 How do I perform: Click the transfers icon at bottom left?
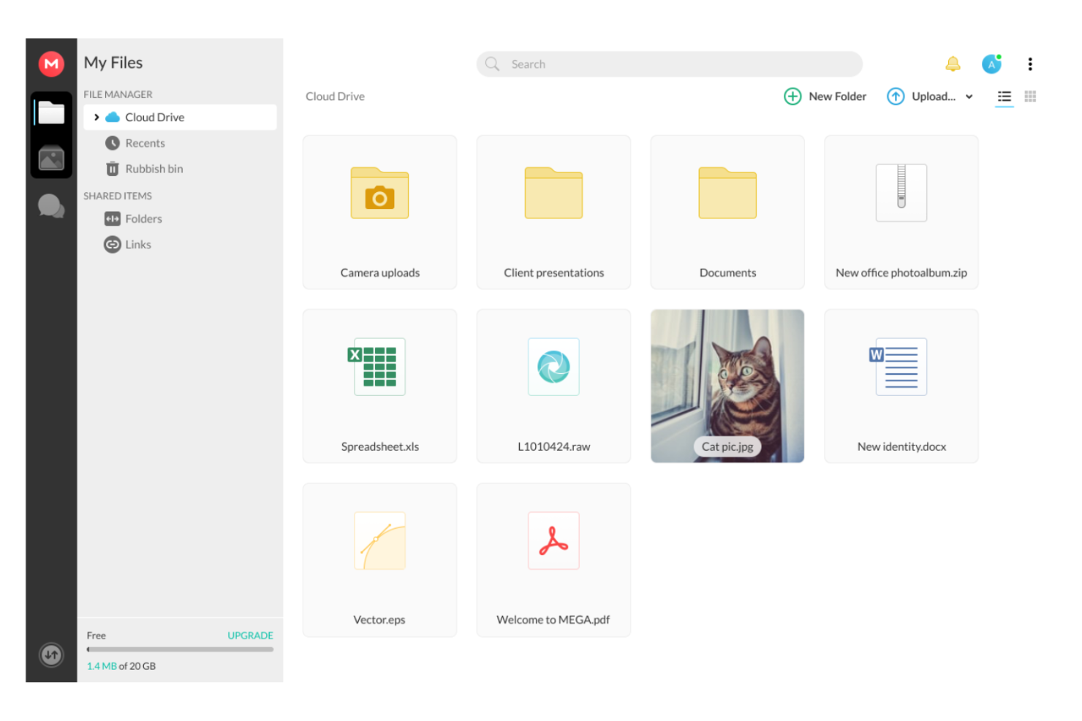pos(50,655)
